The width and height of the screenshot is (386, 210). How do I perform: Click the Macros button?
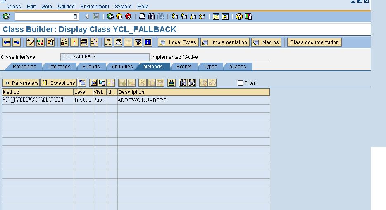267,42
